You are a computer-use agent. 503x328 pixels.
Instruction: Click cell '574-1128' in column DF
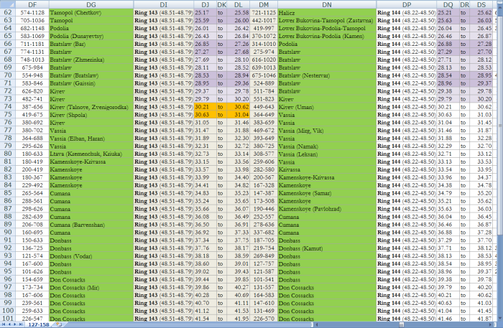32,12
